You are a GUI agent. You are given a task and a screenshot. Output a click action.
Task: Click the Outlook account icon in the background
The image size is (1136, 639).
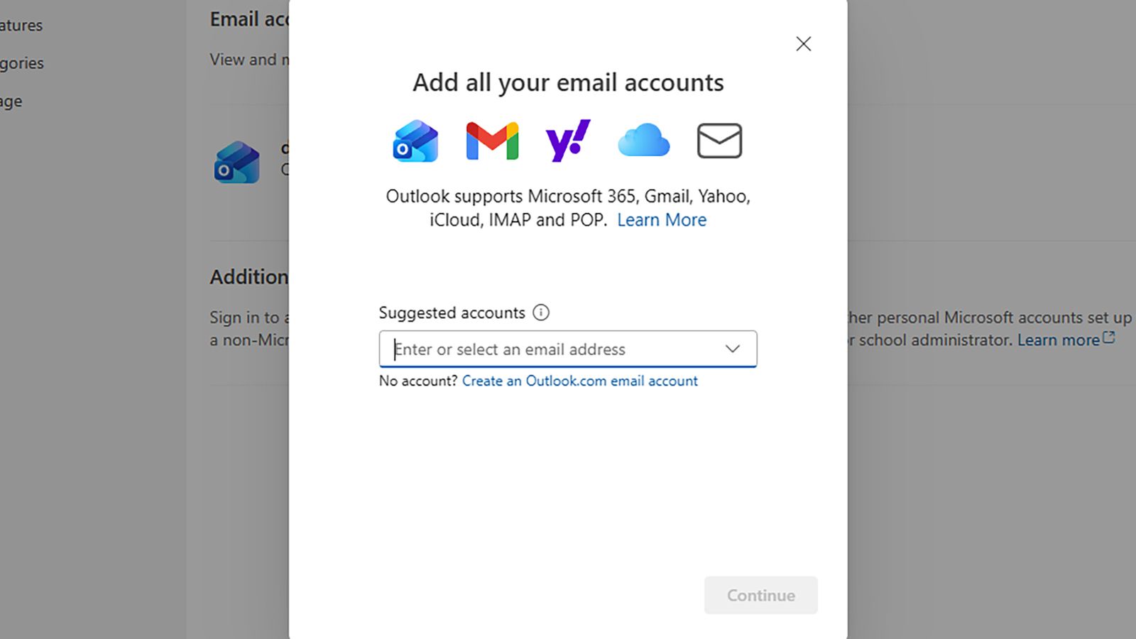(238, 163)
